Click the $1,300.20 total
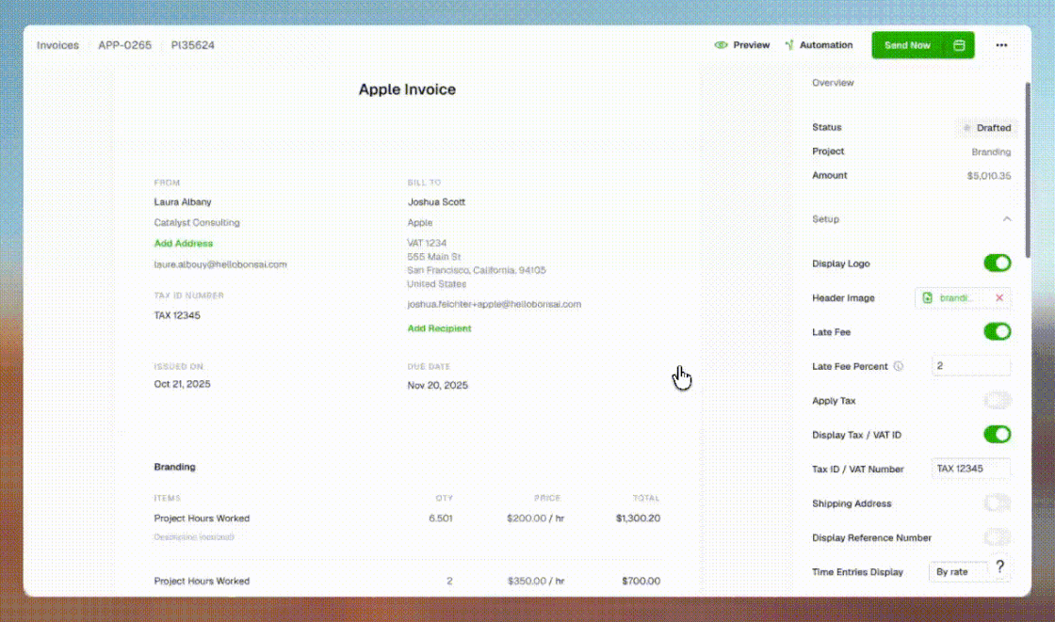The image size is (1055, 622). (x=638, y=518)
